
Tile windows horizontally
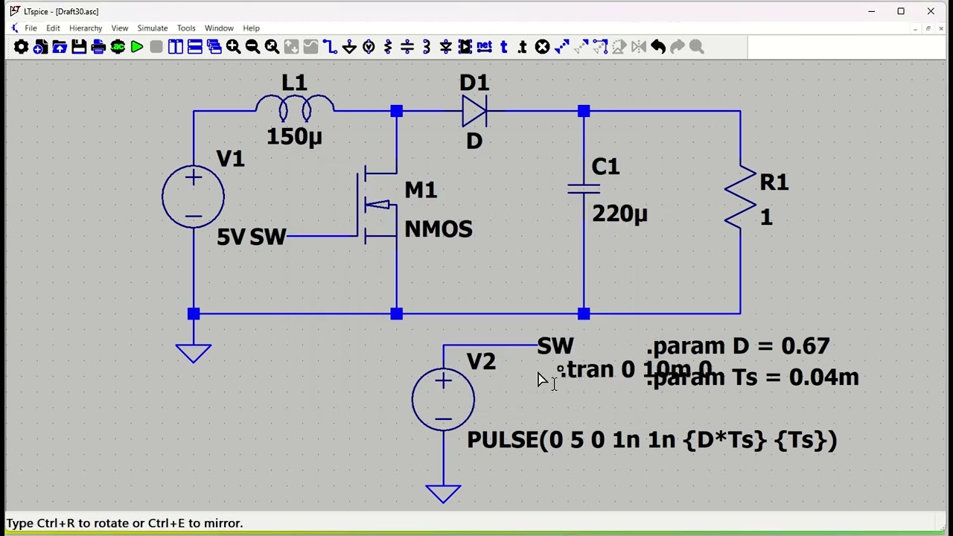point(195,47)
